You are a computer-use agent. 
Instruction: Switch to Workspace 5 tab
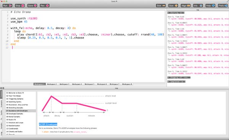pos(89,84)
